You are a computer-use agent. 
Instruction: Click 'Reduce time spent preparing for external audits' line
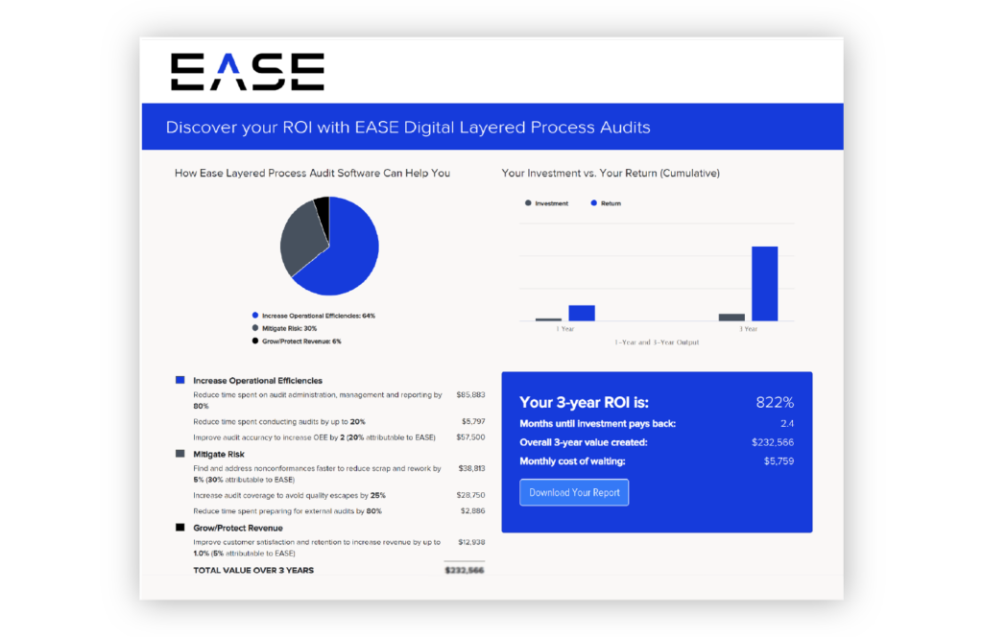click(x=287, y=510)
